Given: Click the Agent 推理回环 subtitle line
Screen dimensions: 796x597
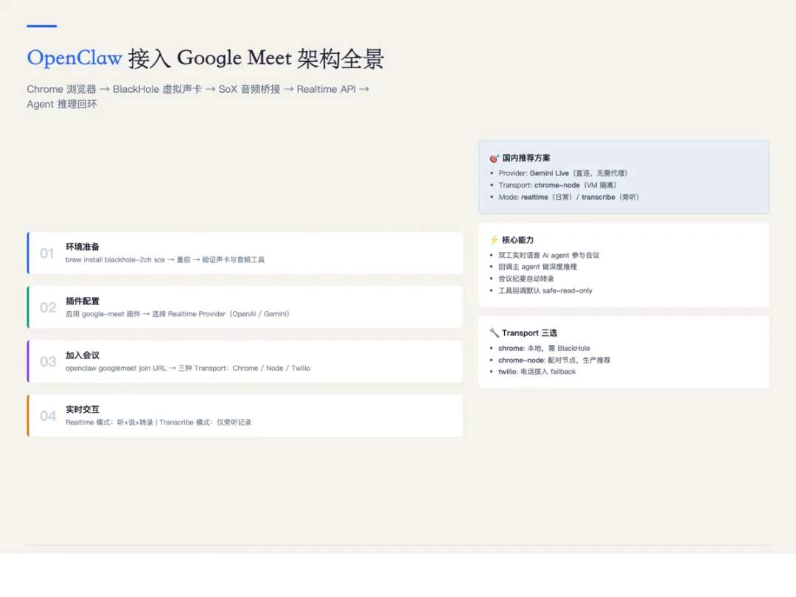Looking at the screenshot, I should coord(62,104).
